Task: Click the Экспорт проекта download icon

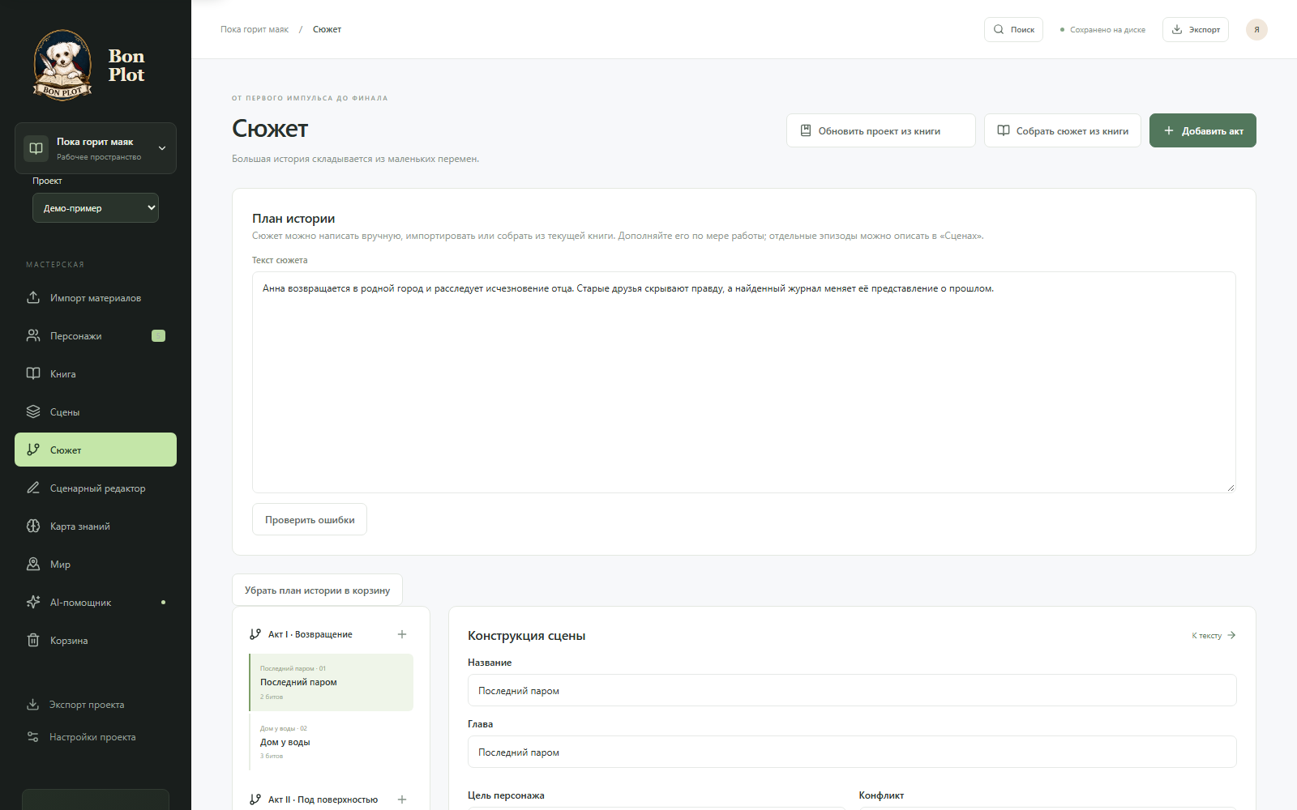Action: tap(33, 705)
